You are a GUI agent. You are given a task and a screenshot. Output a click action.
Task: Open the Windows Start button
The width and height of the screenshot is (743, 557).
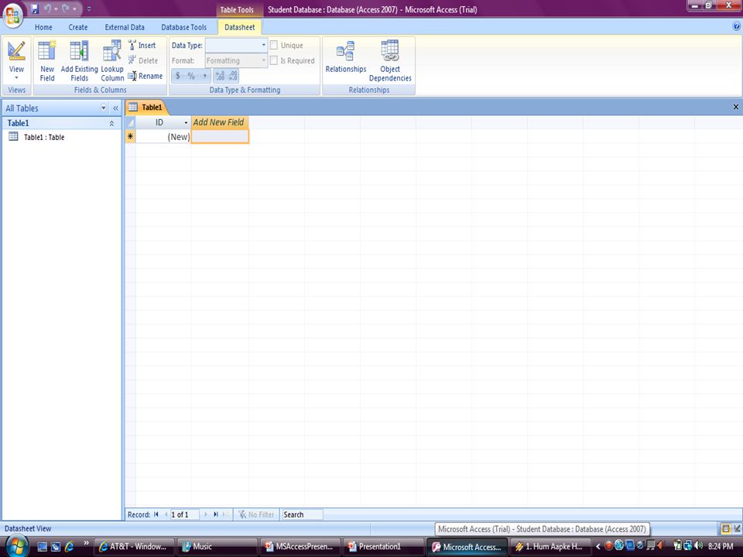tap(17, 545)
